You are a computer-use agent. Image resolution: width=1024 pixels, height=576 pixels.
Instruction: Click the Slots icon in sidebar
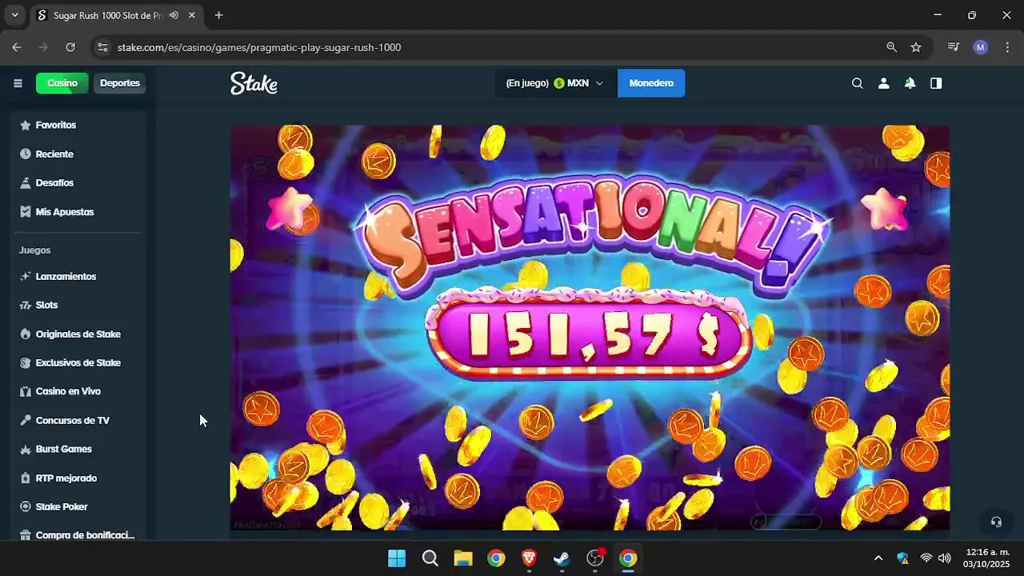click(26, 305)
